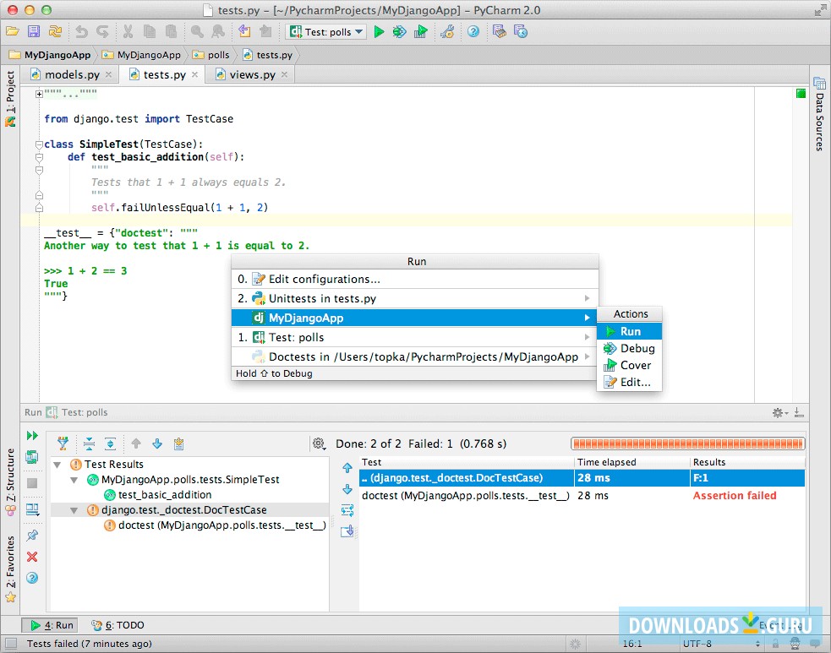This screenshot has height=653, width=831.
Task: Open submenu for Doctests in /Users/topka entry
Action: (x=587, y=357)
